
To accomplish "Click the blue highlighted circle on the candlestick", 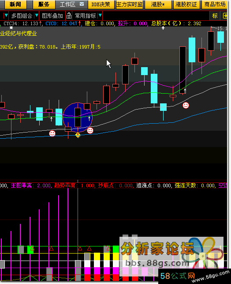I will 78,117.
